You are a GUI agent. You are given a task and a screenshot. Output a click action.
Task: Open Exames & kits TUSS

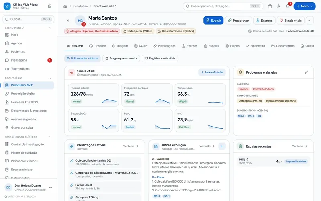click(x=28, y=102)
